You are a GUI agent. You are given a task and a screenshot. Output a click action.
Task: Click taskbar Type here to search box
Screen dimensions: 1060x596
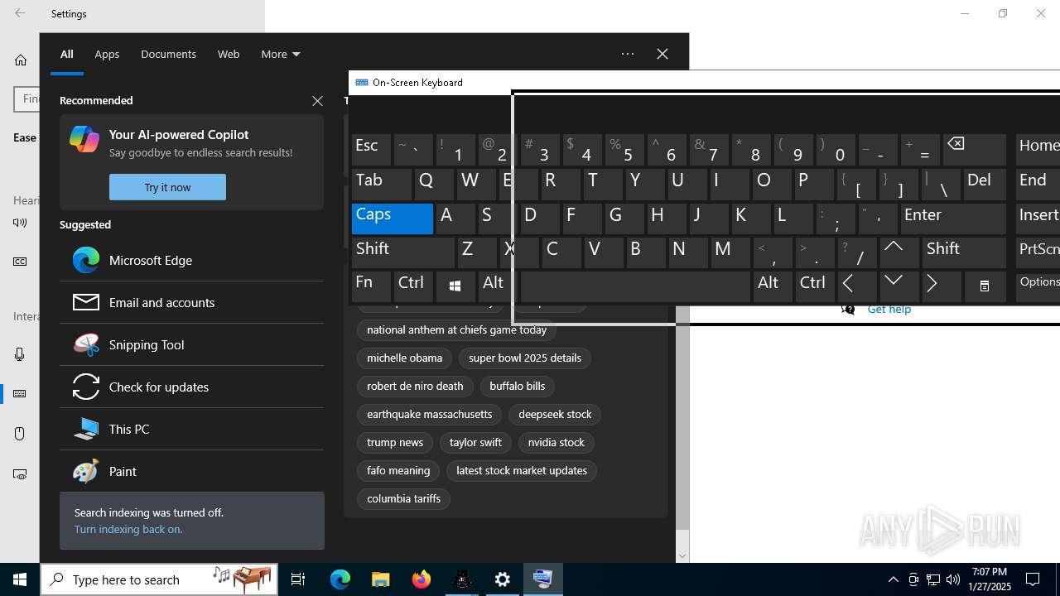coord(160,579)
